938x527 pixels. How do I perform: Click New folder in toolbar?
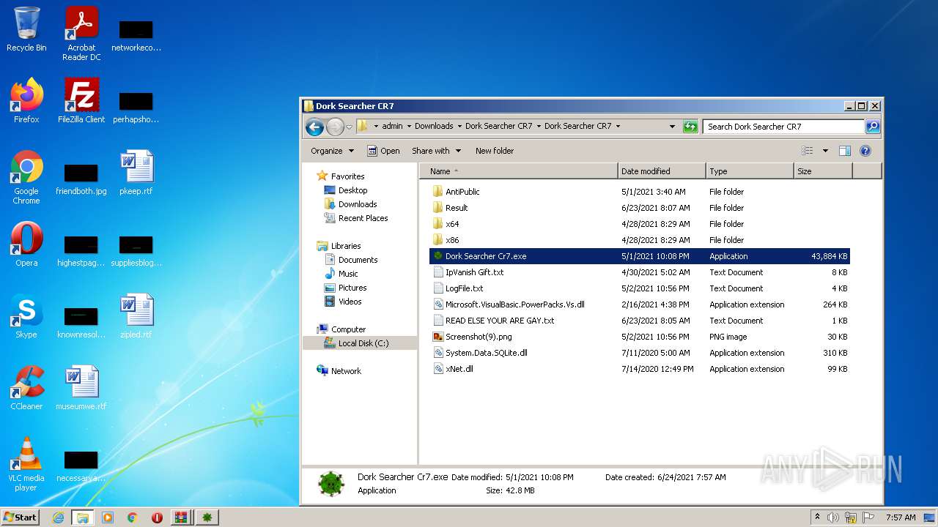point(495,151)
